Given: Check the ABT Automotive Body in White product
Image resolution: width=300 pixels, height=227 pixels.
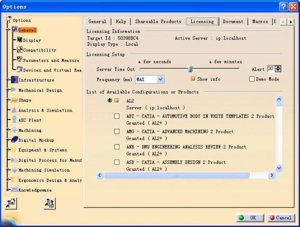Looking at the screenshot, I should pyautogui.click(x=117, y=116).
